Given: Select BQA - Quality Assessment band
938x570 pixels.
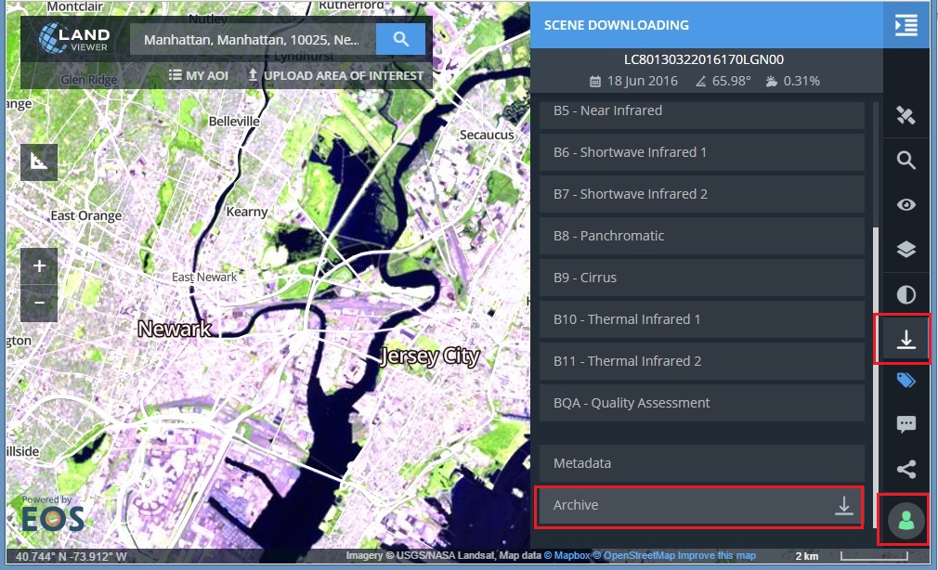Looking at the screenshot, I should tap(702, 404).
